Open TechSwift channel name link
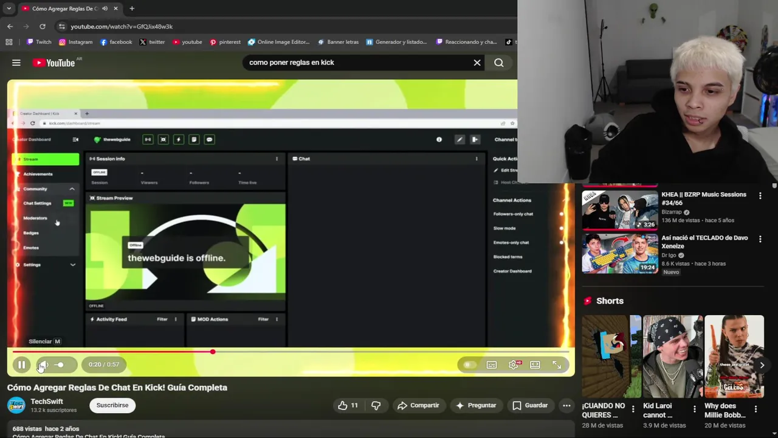Image resolution: width=778 pixels, height=438 pixels. point(47,401)
